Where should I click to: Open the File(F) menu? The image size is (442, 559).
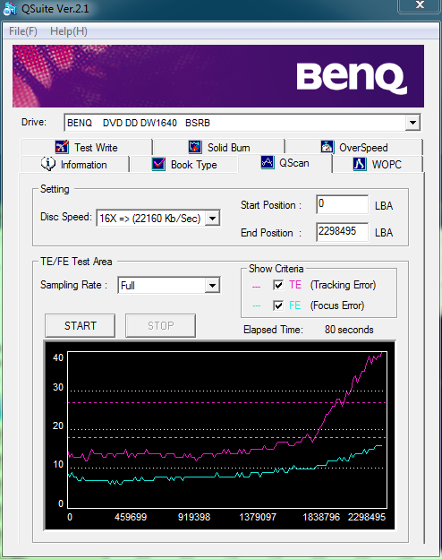pos(23,31)
